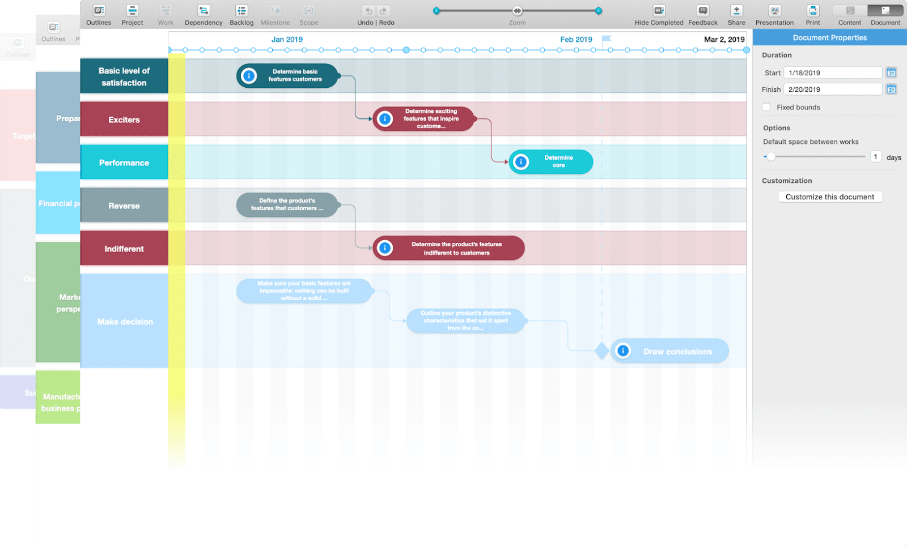Open the Finish date calendar picker
This screenshot has height=546, width=907.
[891, 89]
